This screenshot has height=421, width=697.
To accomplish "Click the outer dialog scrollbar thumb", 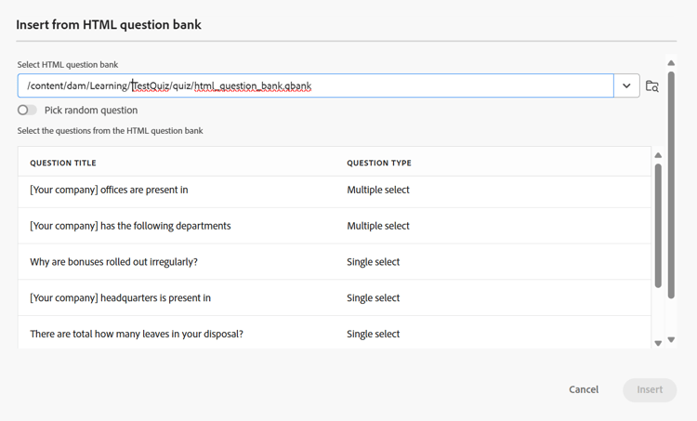I will [x=671, y=186].
